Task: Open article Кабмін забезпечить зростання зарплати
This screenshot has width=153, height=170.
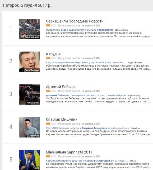Action: [x=87, y=161]
